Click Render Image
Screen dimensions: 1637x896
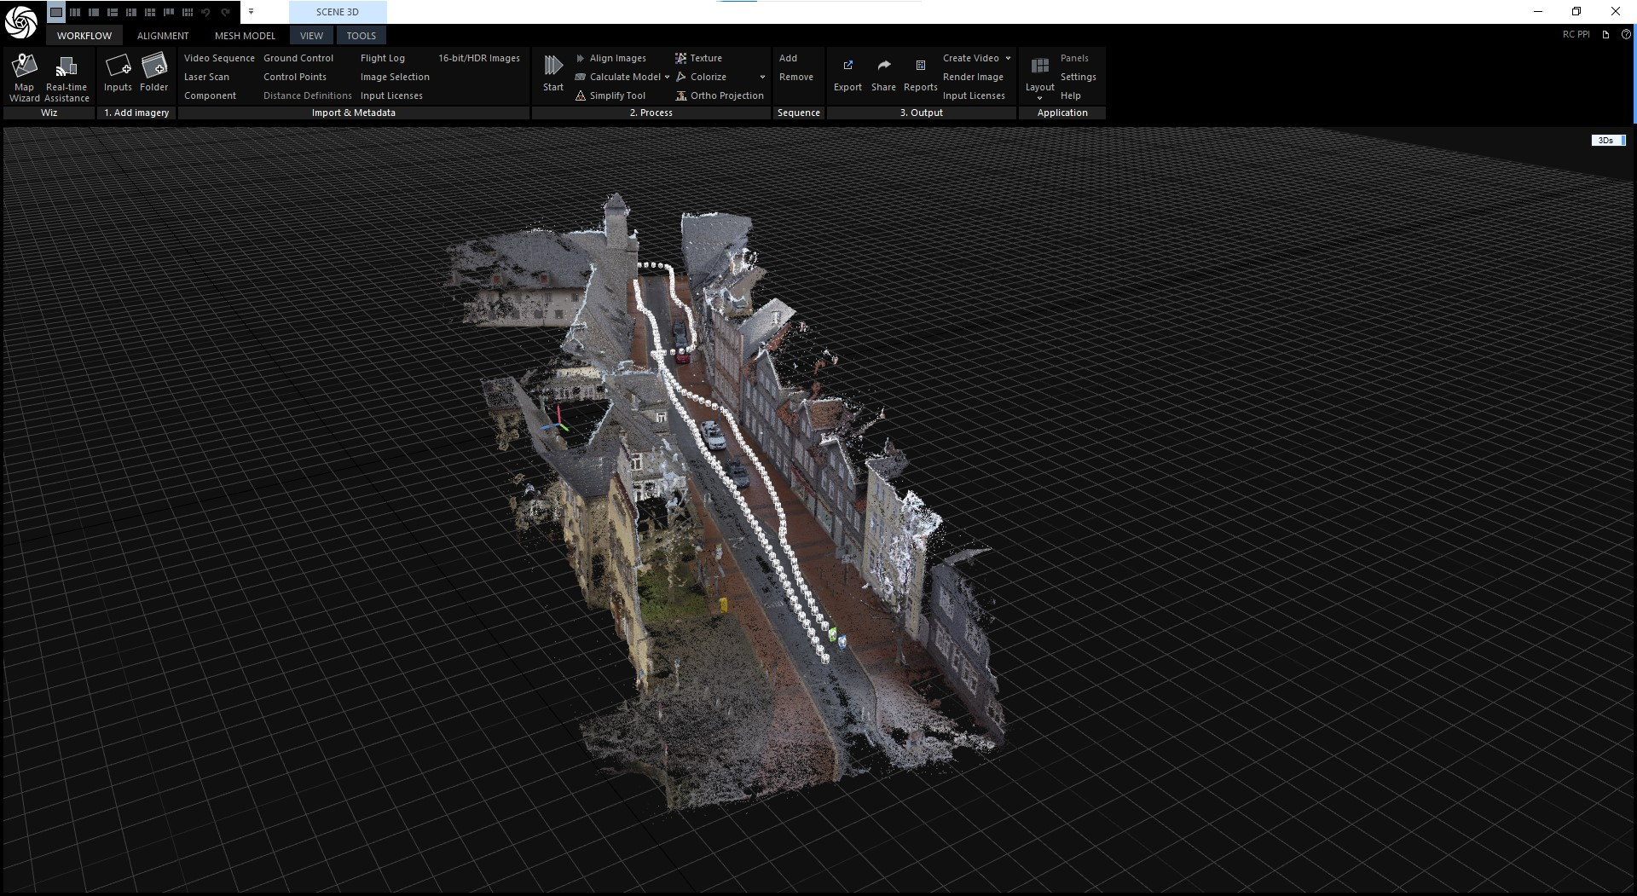point(973,77)
